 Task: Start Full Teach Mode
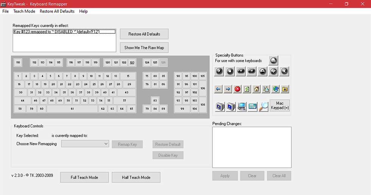pyautogui.click(x=84, y=178)
